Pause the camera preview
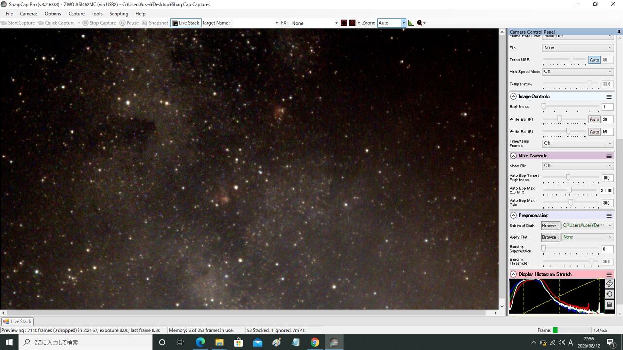Image resolution: width=623 pixels, height=350 pixels. tap(129, 23)
